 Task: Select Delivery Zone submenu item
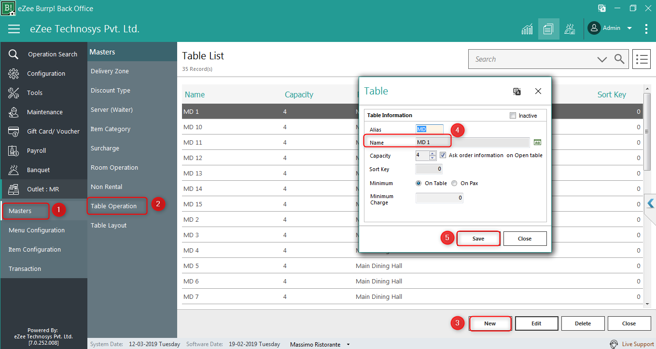point(110,71)
